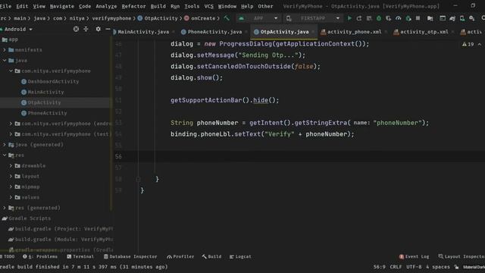Open the TODO tool window
Screen dimensions: 485x273
tap(8, 256)
